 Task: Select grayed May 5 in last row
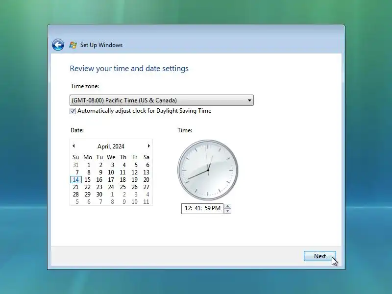(x=77, y=202)
